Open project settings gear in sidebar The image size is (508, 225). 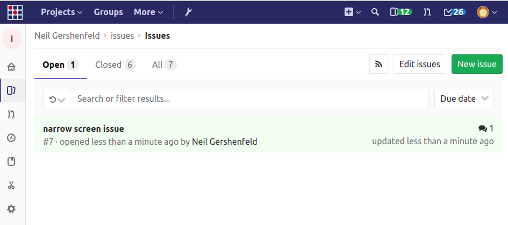pyautogui.click(x=11, y=209)
